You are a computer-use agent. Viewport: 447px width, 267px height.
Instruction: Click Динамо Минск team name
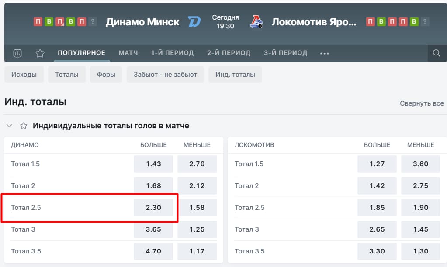coord(142,22)
